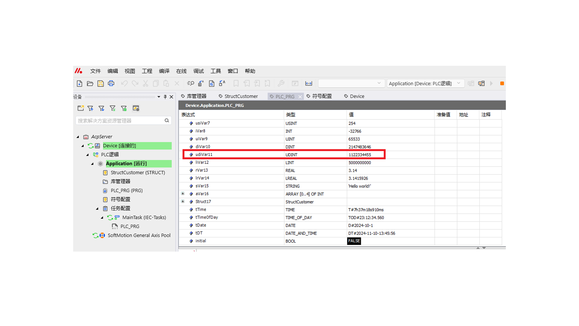Switch to the Device tab
The height and width of the screenshot is (326, 579).
pyautogui.click(x=354, y=96)
